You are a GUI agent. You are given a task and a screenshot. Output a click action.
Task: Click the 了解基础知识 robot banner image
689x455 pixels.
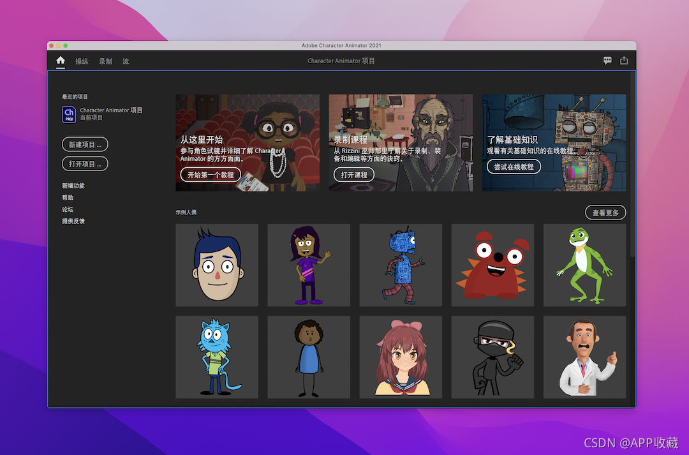(x=554, y=142)
